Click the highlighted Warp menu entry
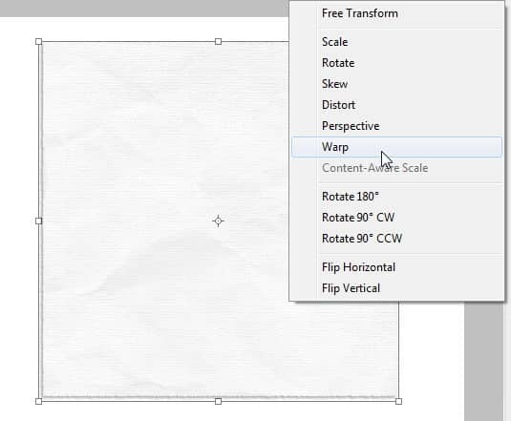The height and width of the screenshot is (421, 511). click(396, 147)
